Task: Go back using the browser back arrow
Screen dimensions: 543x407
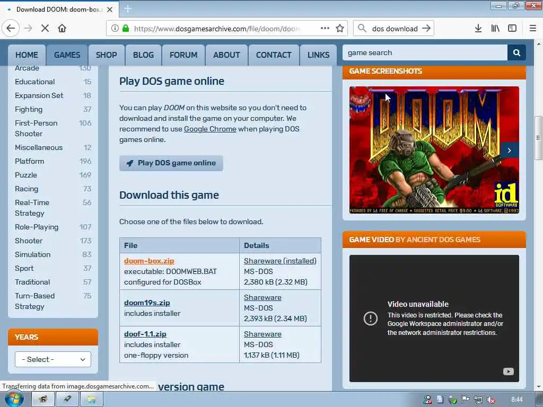Action: pos(11,29)
